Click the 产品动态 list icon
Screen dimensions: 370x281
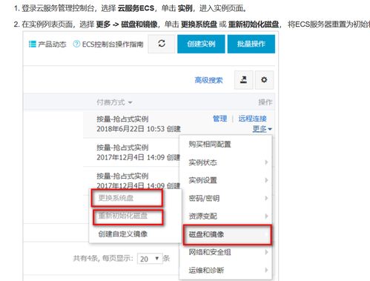pos(33,44)
